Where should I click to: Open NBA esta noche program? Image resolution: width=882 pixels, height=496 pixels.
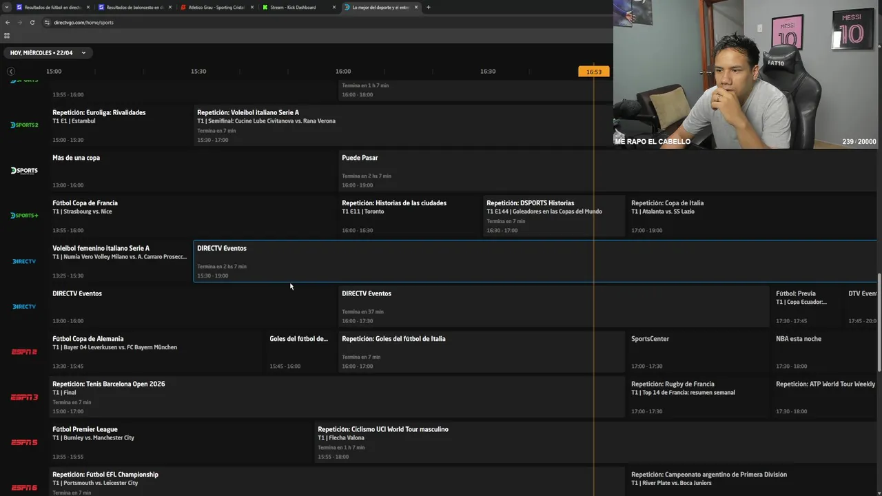tap(825, 353)
